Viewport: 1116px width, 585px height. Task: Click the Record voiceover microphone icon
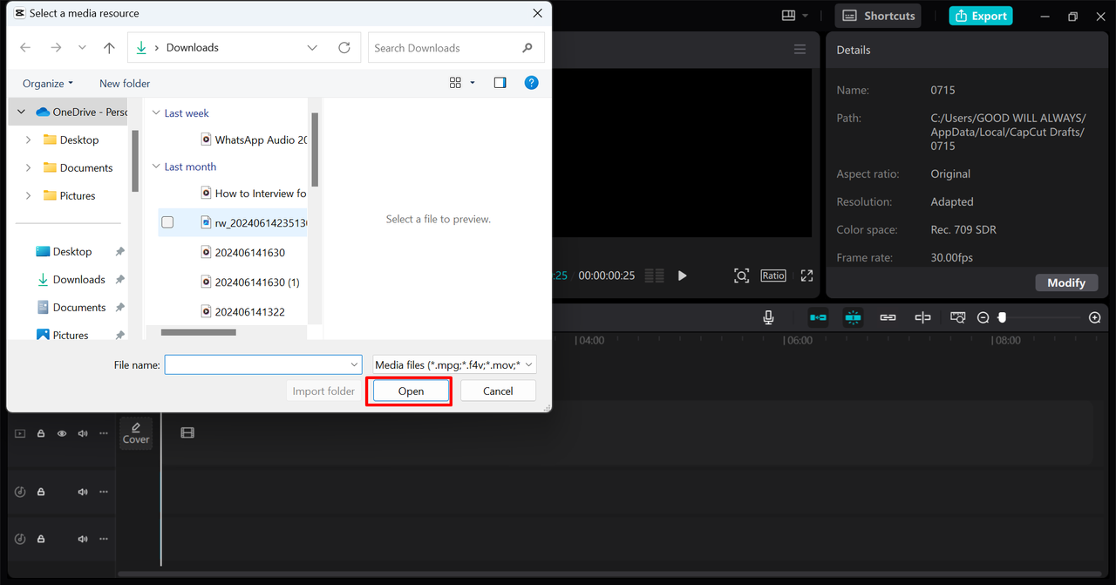click(x=768, y=318)
